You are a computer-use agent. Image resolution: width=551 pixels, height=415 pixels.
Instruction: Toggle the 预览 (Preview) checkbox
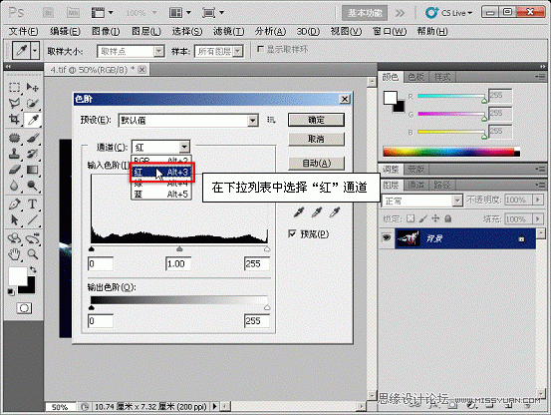tap(292, 233)
